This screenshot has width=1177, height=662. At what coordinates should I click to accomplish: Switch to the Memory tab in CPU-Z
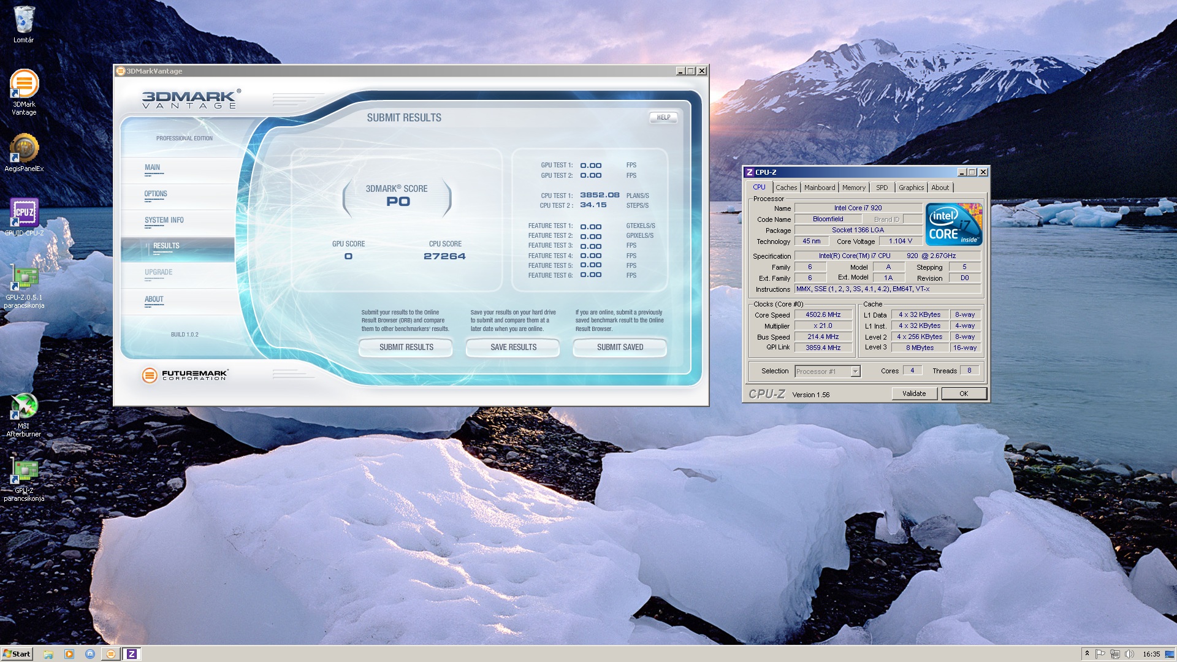[854, 188]
